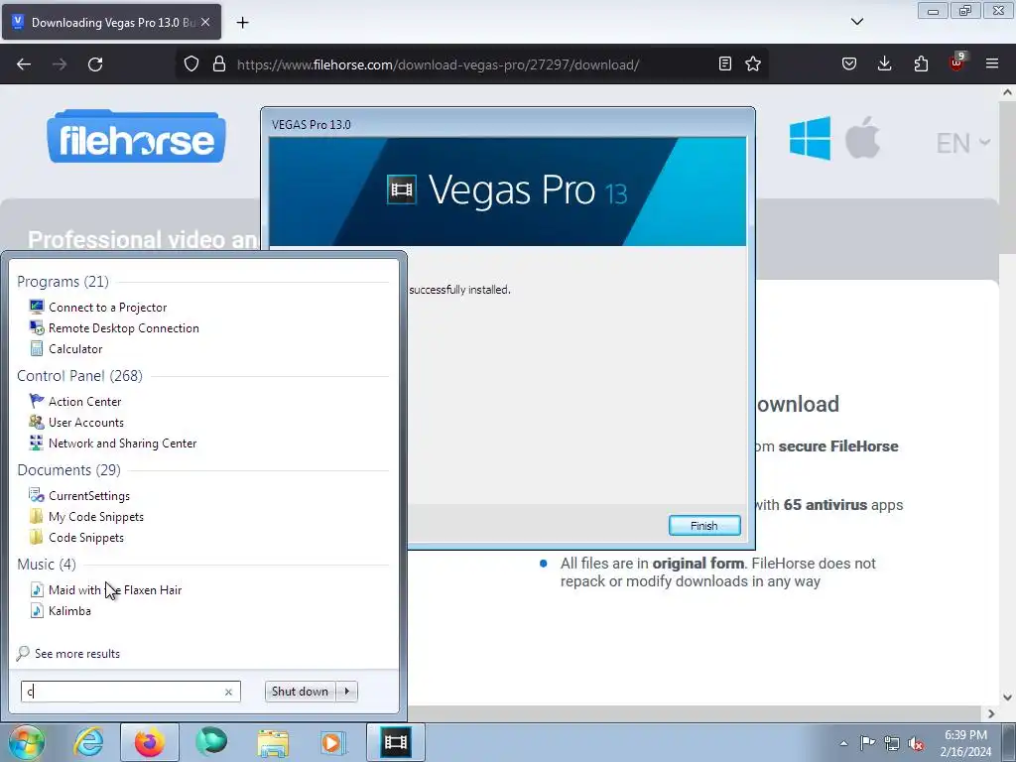
Task: Close the Downloading Vegas Pro tab
Action: click(205, 22)
